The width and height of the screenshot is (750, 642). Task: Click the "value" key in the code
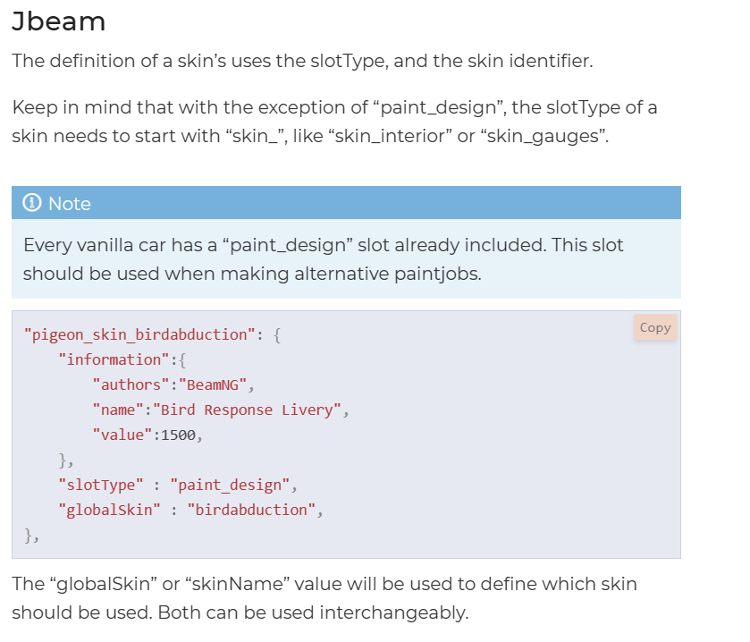click(x=119, y=435)
